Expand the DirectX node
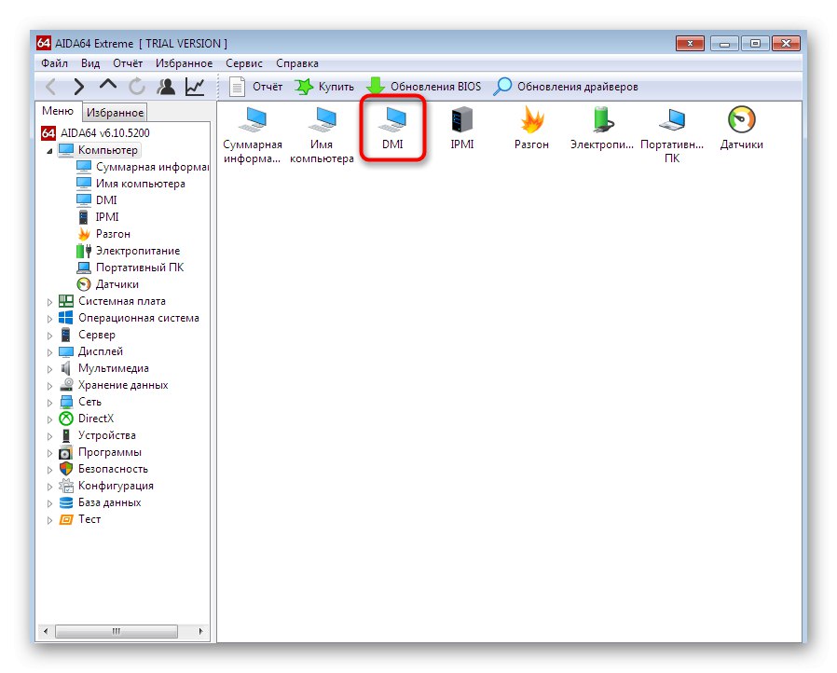This screenshot has width=837, height=673. pos(49,419)
